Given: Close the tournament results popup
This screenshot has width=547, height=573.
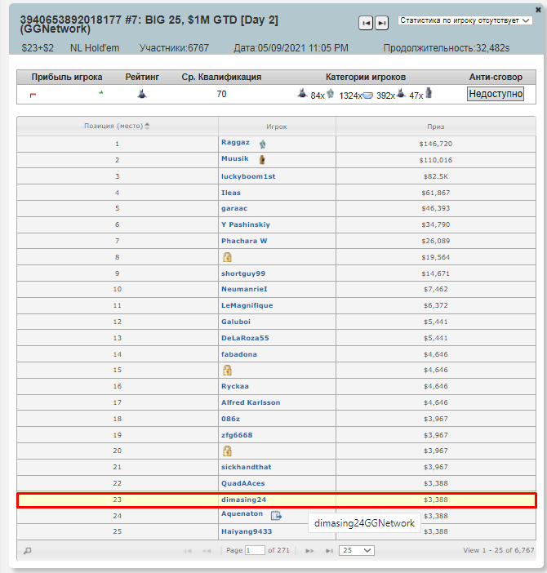Looking at the screenshot, I should point(539,8).
